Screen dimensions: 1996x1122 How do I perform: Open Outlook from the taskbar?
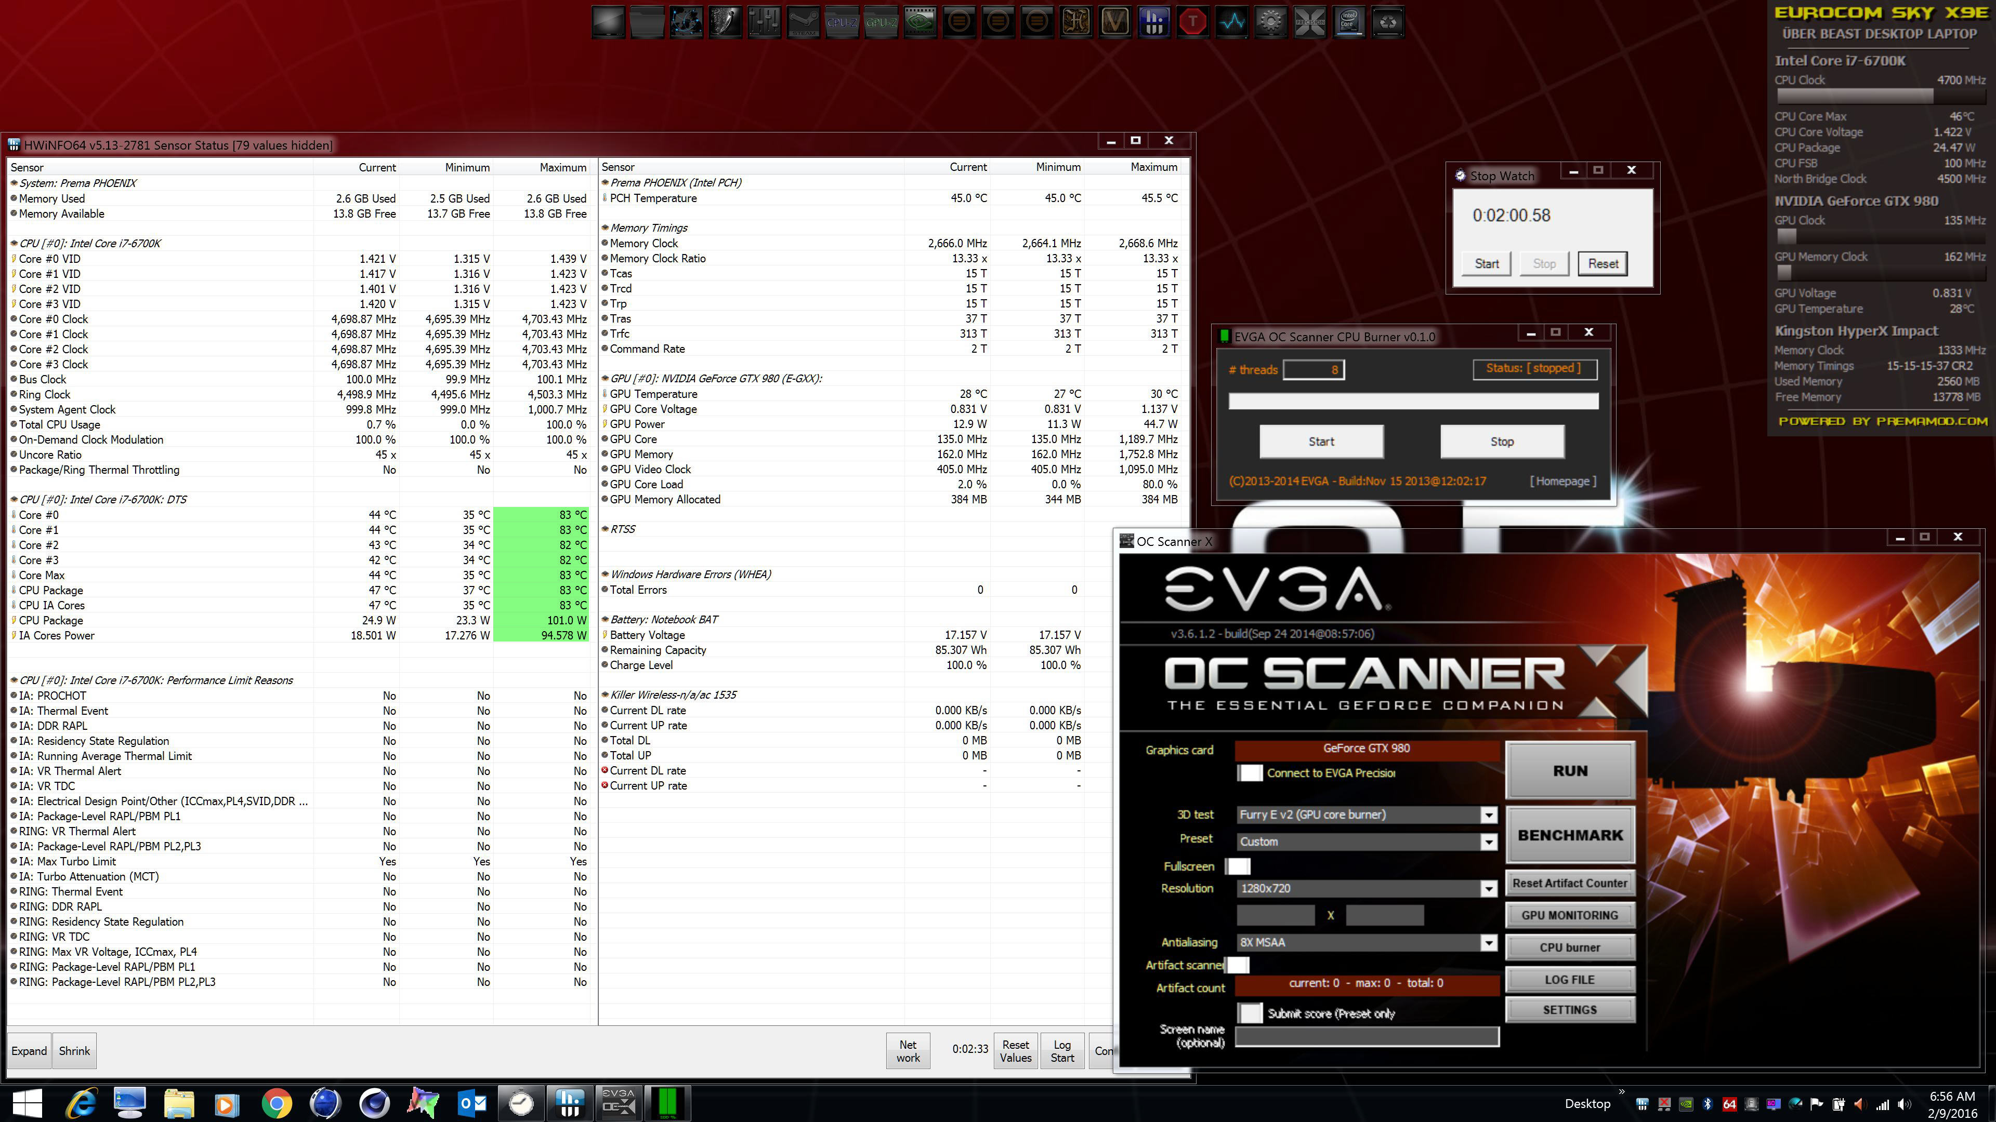[472, 1103]
